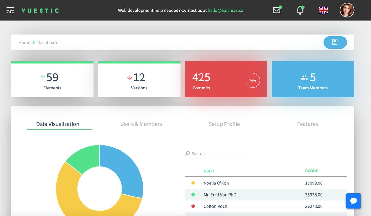The image size is (371, 216).
Task: Click the Dashboard breadcrumb
Action: 48,42
